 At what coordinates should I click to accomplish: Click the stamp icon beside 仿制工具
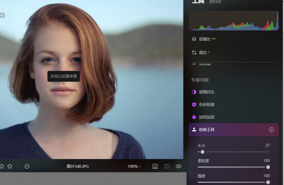194,129
